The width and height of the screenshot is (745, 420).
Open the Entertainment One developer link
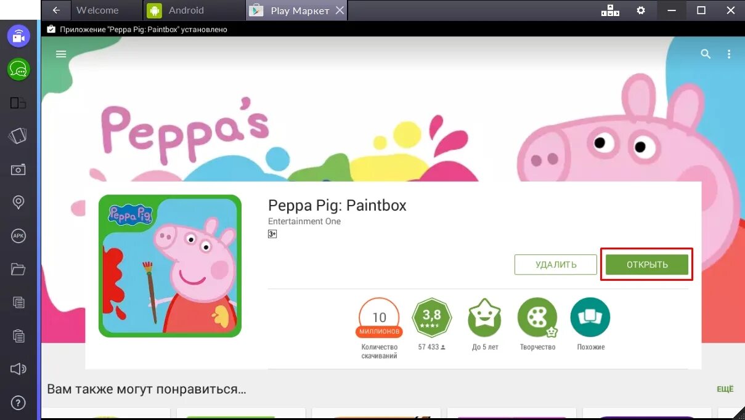pyautogui.click(x=304, y=221)
